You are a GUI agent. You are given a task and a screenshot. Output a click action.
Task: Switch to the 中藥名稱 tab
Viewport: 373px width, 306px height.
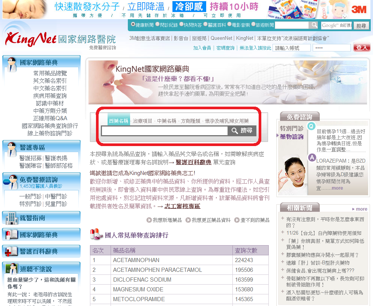(x=166, y=121)
